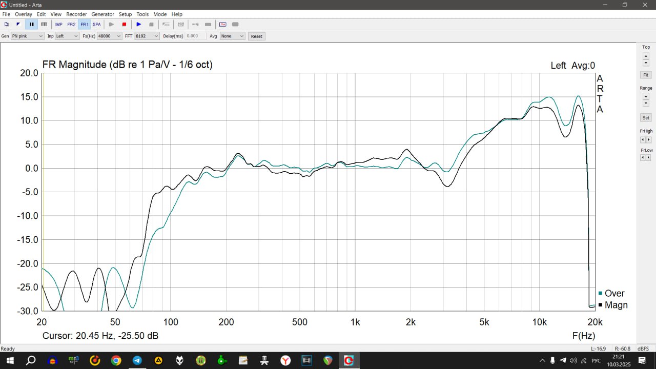Click the black Magn legend swatch
The height and width of the screenshot is (369, 656).
pos(600,305)
